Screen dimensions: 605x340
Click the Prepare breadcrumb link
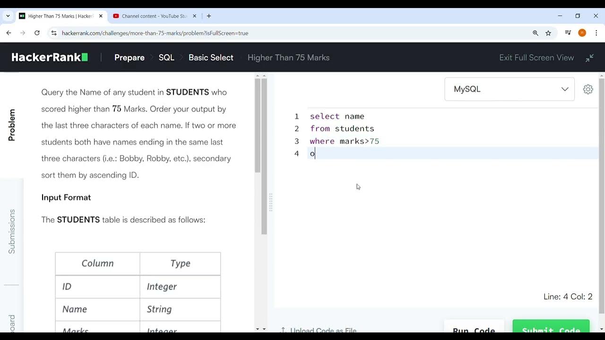tap(129, 58)
